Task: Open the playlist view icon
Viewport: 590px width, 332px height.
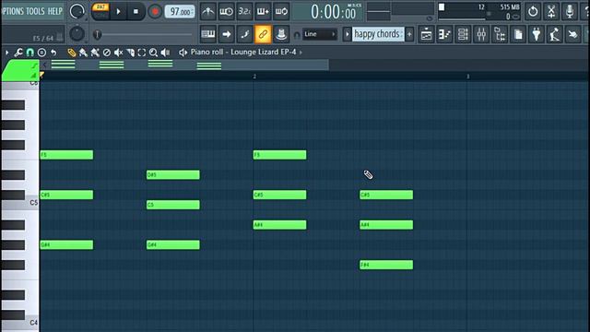Action: [x=426, y=35]
